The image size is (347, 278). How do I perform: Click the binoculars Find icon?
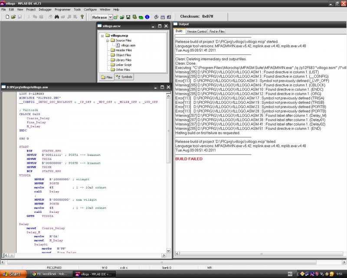point(56,17)
